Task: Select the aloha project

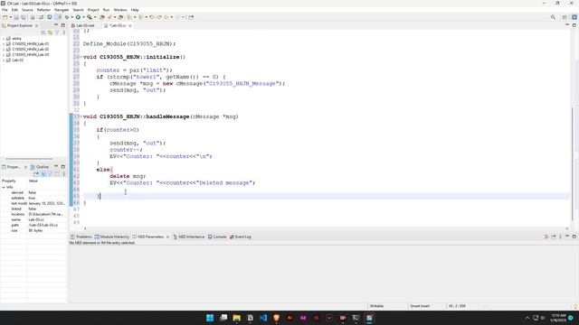Action: tap(16, 39)
